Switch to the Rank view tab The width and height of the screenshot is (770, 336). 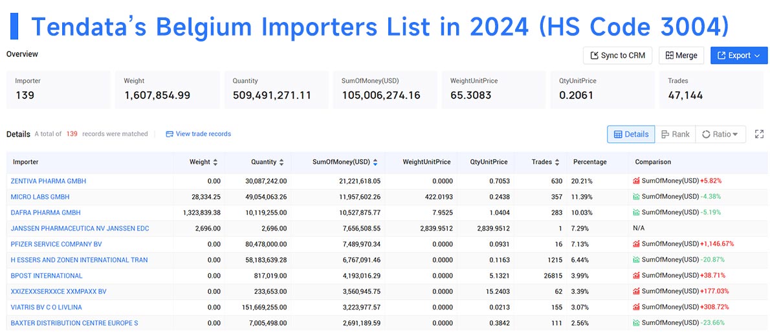(x=676, y=134)
